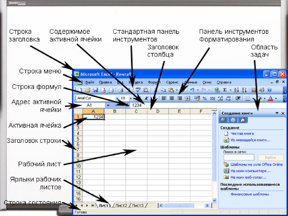Open Шаблоны на узле Office Online
Screen dimensions: 288x216
256,164
